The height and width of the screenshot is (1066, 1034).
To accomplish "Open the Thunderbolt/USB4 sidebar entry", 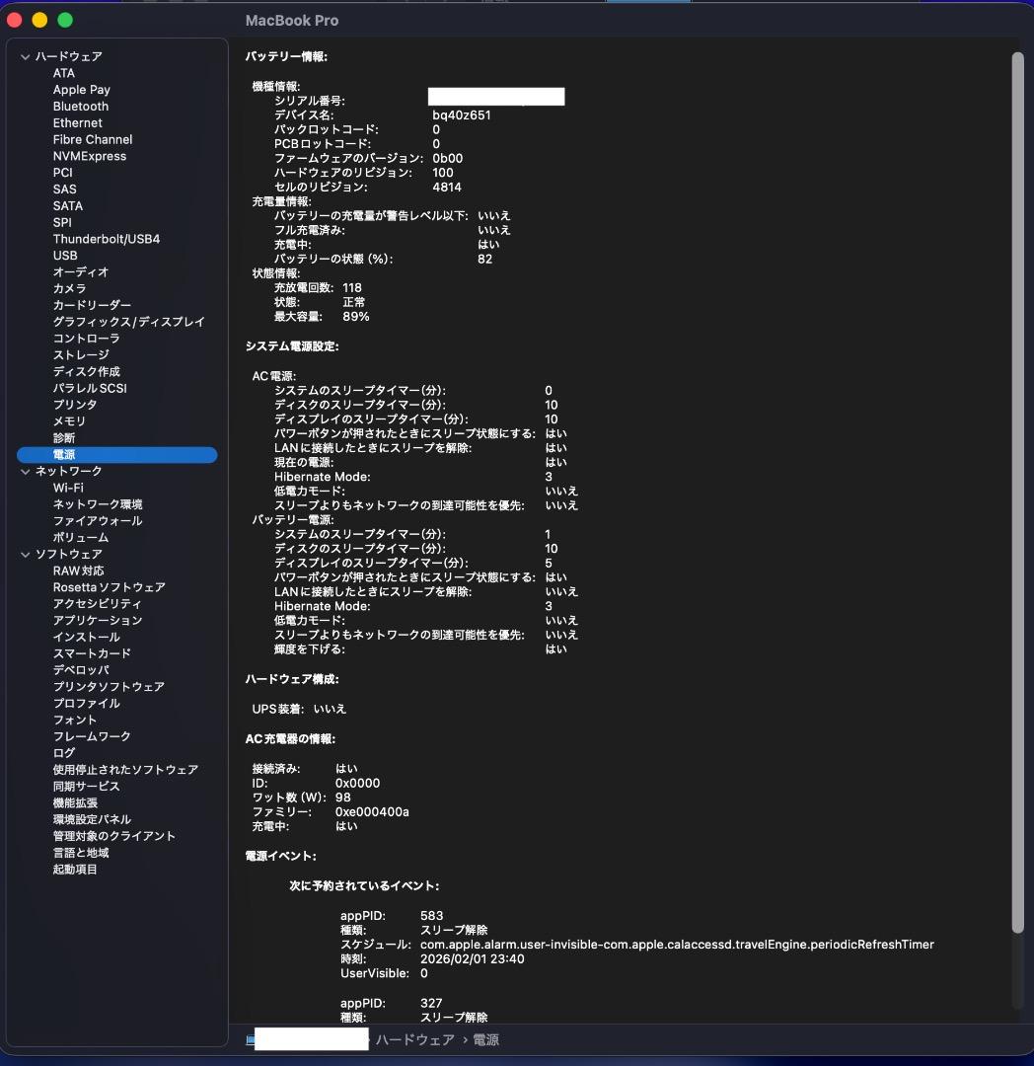I will [x=106, y=239].
